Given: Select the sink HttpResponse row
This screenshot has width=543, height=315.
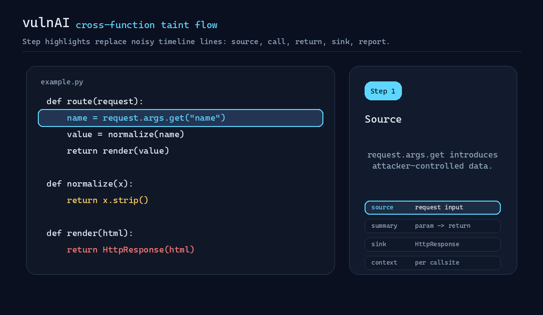Looking at the screenshot, I should point(432,244).
